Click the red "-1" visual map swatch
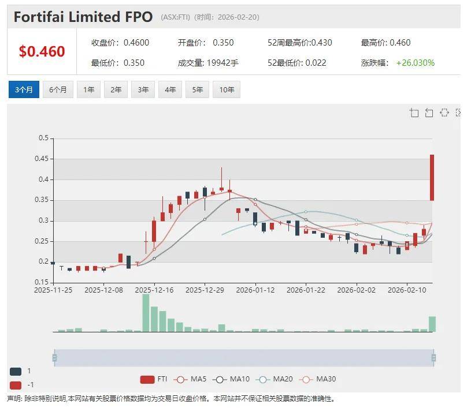The width and height of the screenshot is (471, 408). [x=16, y=385]
